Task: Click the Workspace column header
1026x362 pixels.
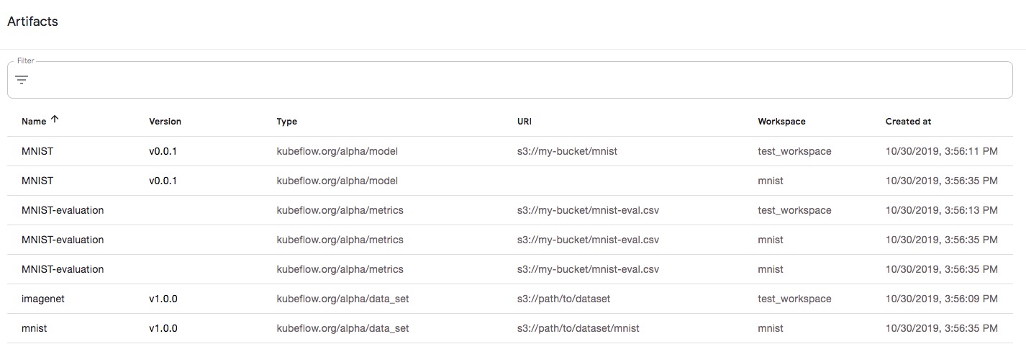Action: point(781,121)
